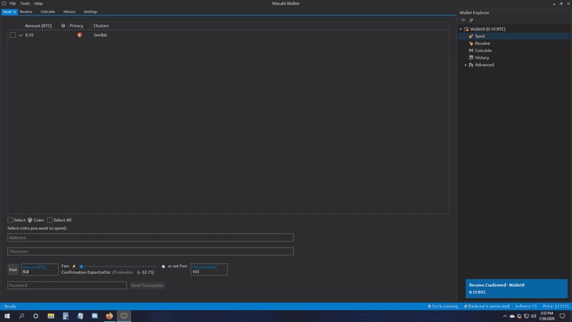Click the Wasabi Wallet logo in title bar
572x322 pixels.
(4, 3)
